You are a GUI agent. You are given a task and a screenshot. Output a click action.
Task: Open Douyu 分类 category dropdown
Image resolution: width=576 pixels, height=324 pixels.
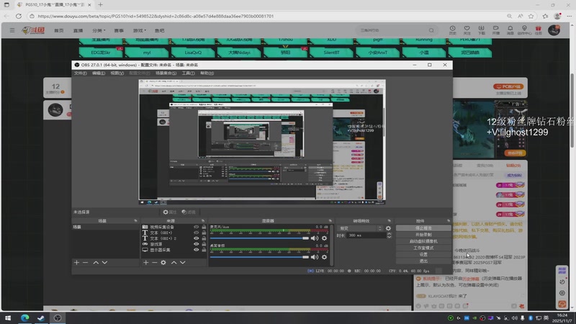pyautogui.click(x=99, y=30)
